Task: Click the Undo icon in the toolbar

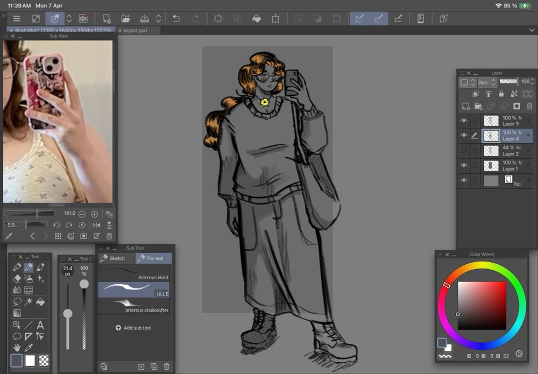Action: 176,18
